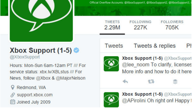Open the @MajorNelson mention in bio
The height and width of the screenshot is (108, 192).
pos(71,78)
